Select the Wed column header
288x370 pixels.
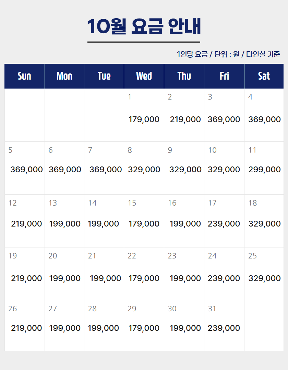coord(144,76)
